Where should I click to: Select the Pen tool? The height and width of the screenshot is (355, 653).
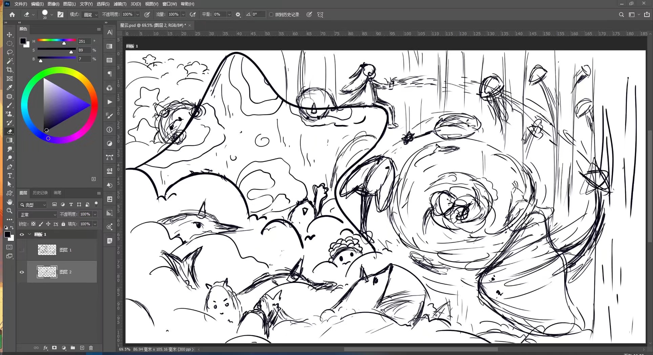tap(9, 167)
